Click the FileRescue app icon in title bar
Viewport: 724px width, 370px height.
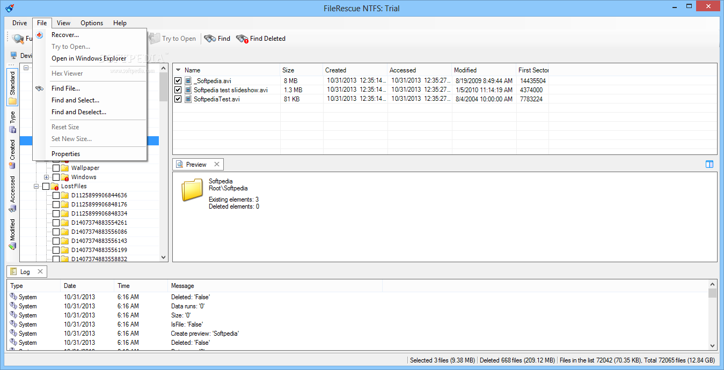click(x=10, y=8)
